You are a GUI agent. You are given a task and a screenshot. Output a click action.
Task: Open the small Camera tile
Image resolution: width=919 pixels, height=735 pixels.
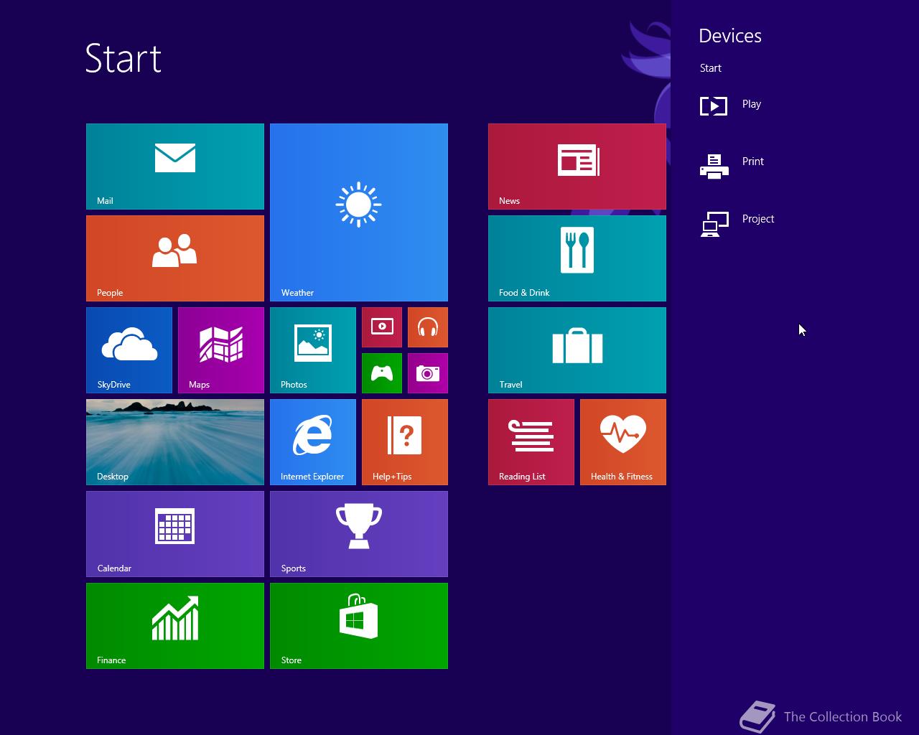point(428,373)
